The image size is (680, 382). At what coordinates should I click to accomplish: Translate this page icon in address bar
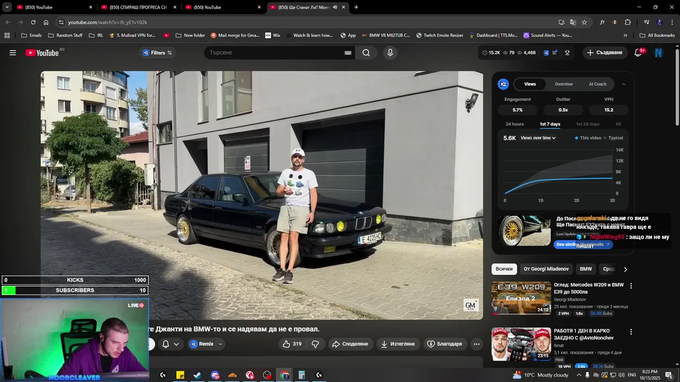tap(573, 22)
